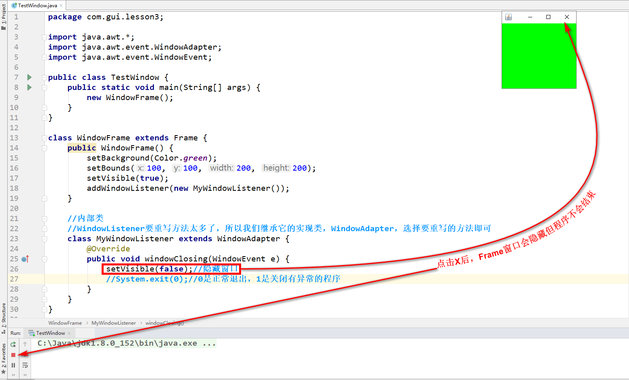The height and width of the screenshot is (380, 629).
Task: Expand more left Run toolbar actions
Action: click(x=13, y=375)
